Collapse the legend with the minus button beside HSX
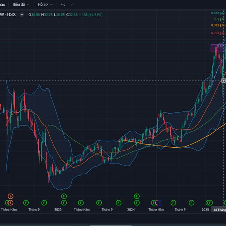 coord(22,15)
